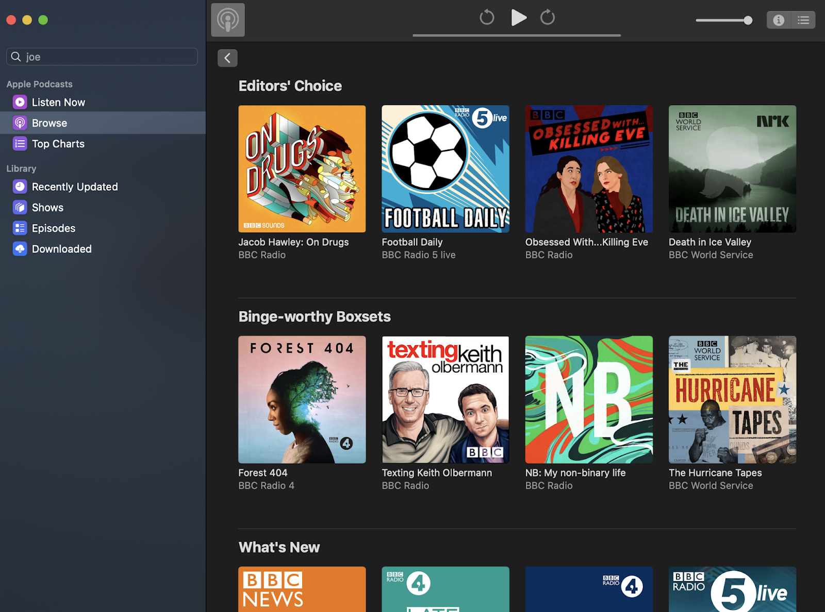The height and width of the screenshot is (612, 825).
Task: Click the magnifier icon in search field
Action: pos(16,57)
